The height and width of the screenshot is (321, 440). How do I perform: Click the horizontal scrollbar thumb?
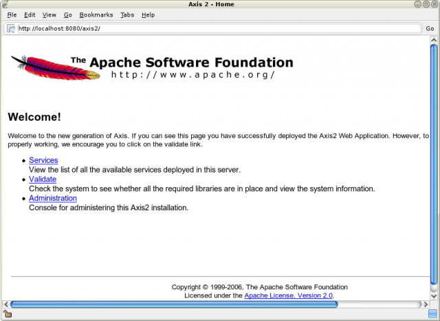(x=174, y=305)
